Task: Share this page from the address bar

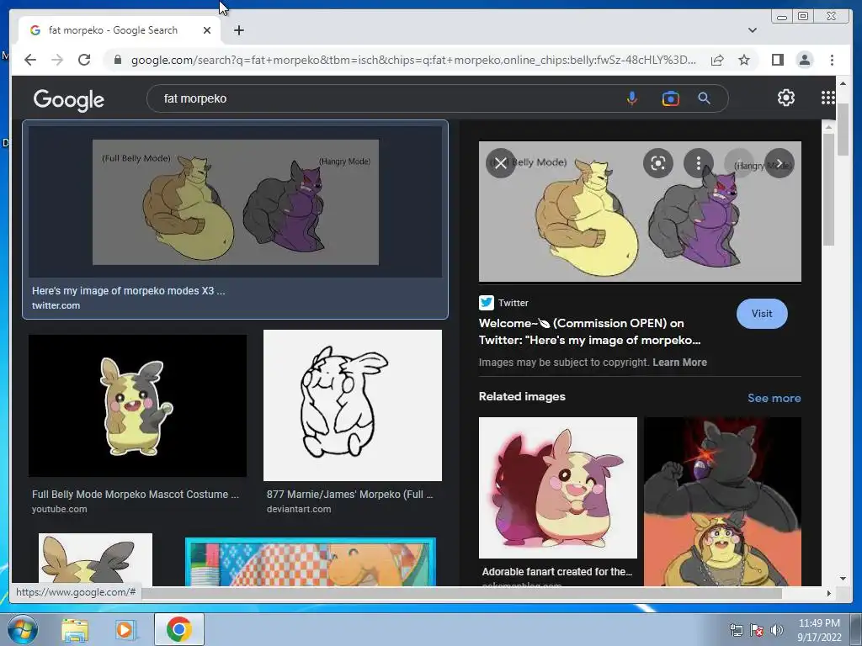Action: pyautogui.click(x=717, y=60)
